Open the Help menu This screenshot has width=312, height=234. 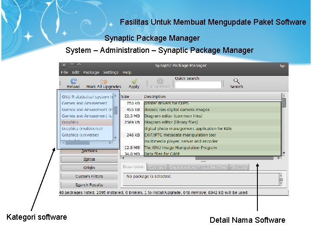click(127, 72)
